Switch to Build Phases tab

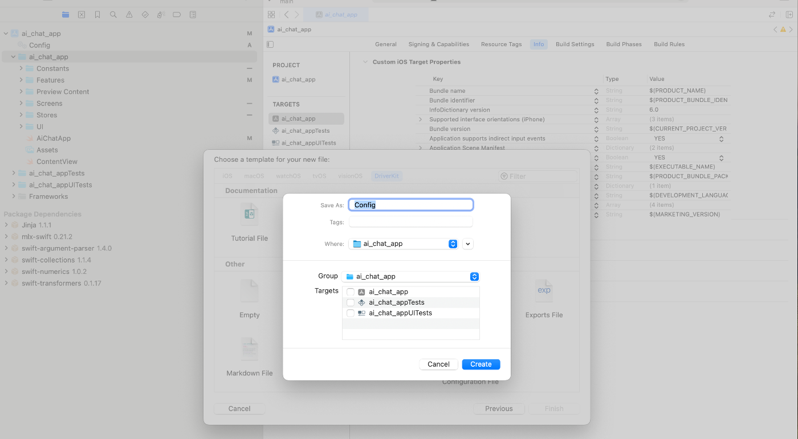click(x=624, y=44)
